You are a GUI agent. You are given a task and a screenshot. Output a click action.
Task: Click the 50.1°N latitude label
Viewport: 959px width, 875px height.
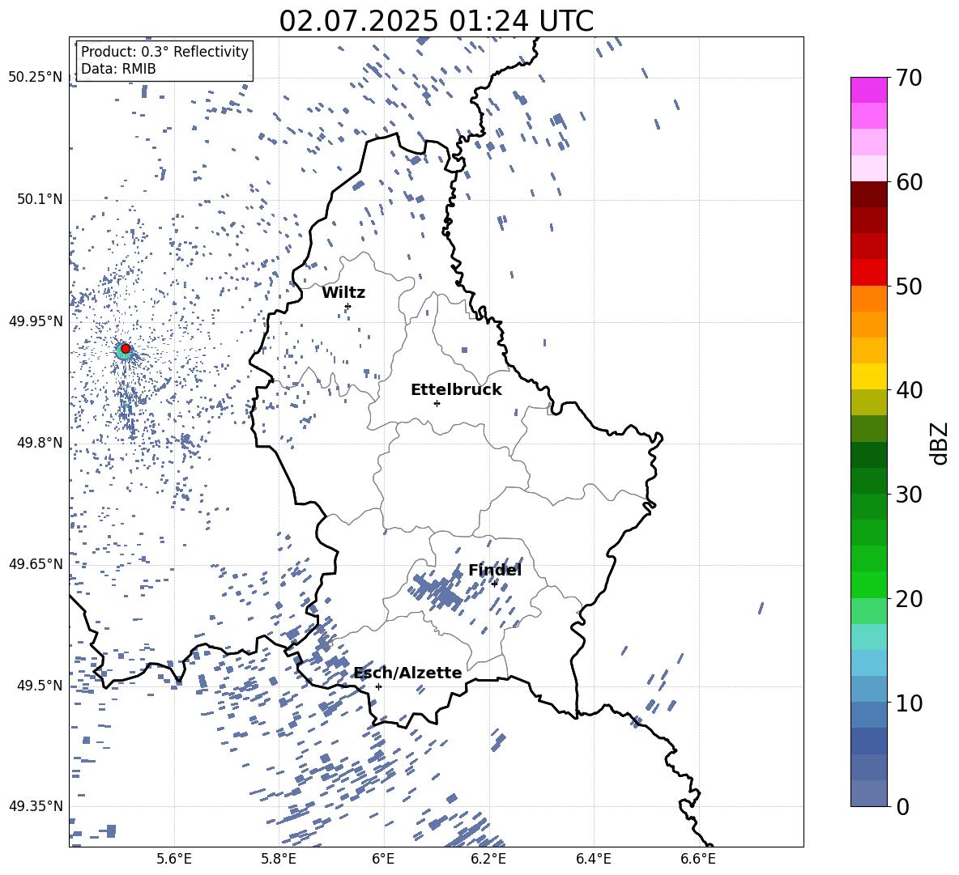(x=40, y=199)
